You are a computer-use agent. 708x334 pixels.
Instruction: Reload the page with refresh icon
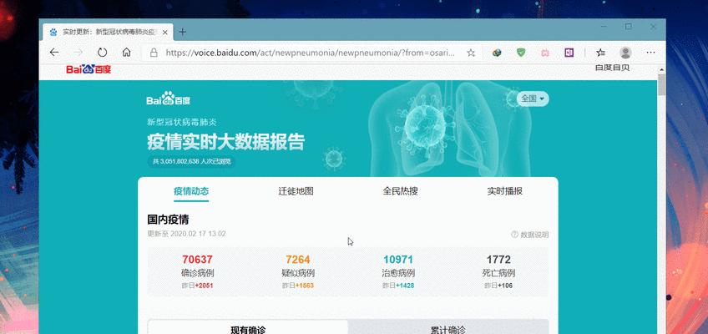(x=103, y=53)
